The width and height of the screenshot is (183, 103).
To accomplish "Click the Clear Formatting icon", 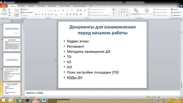I will point(63,11).
